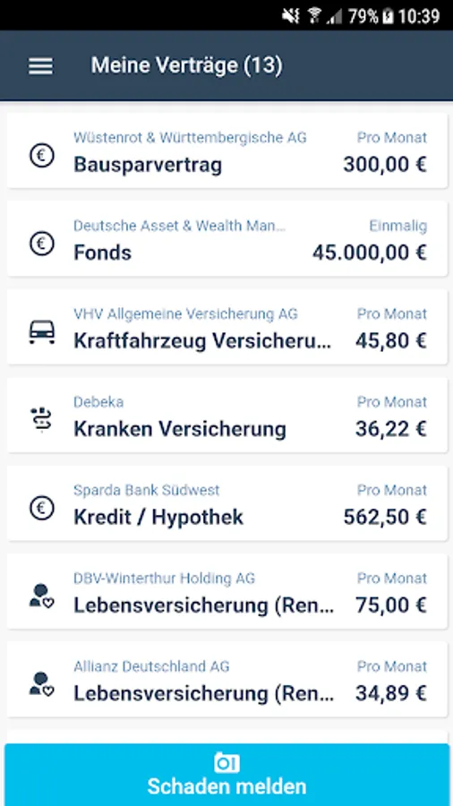
Task: Open the 75,00 € Lebensversicherung contract
Action: click(227, 592)
